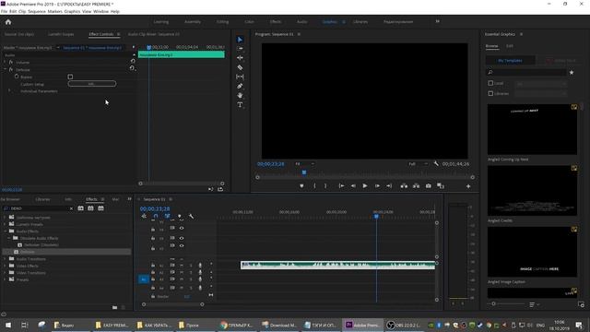Open the Program monitor button editor plus

pyautogui.click(x=468, y=186)
